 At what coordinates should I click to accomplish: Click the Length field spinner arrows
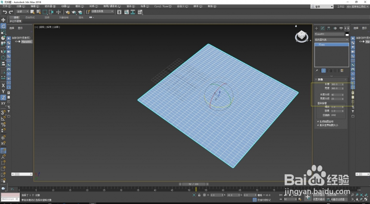point(343,84)
